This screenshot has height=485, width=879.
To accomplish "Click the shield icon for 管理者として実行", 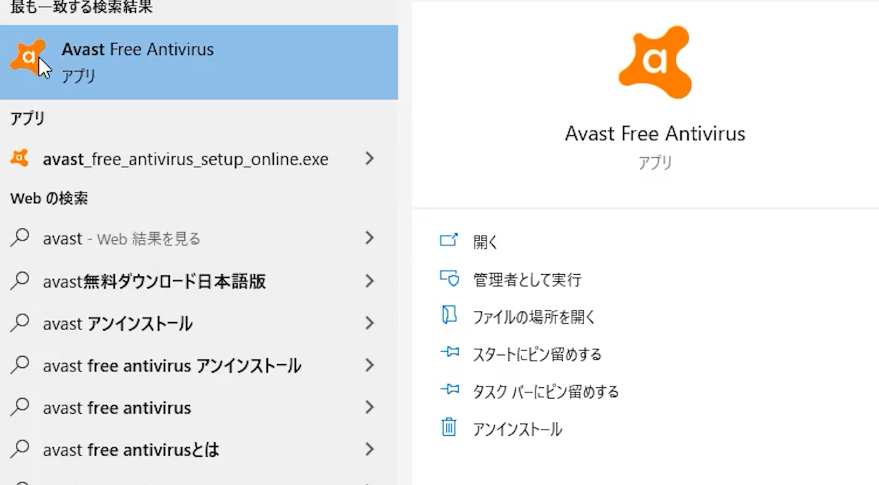I will pos(449,278).
